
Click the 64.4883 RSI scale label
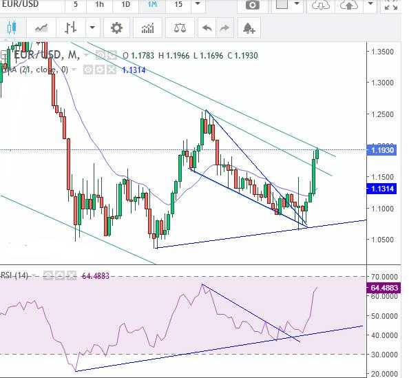click(x=384, y=288)
